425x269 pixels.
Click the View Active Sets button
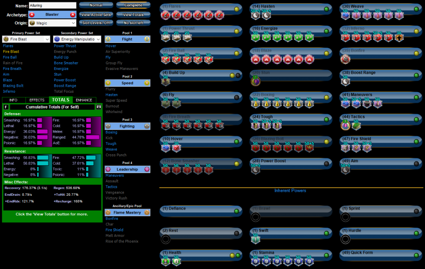[96, 14]
